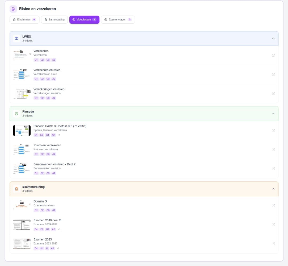Click the 'Examens 2019-2022' subtitle

(45, 225)
